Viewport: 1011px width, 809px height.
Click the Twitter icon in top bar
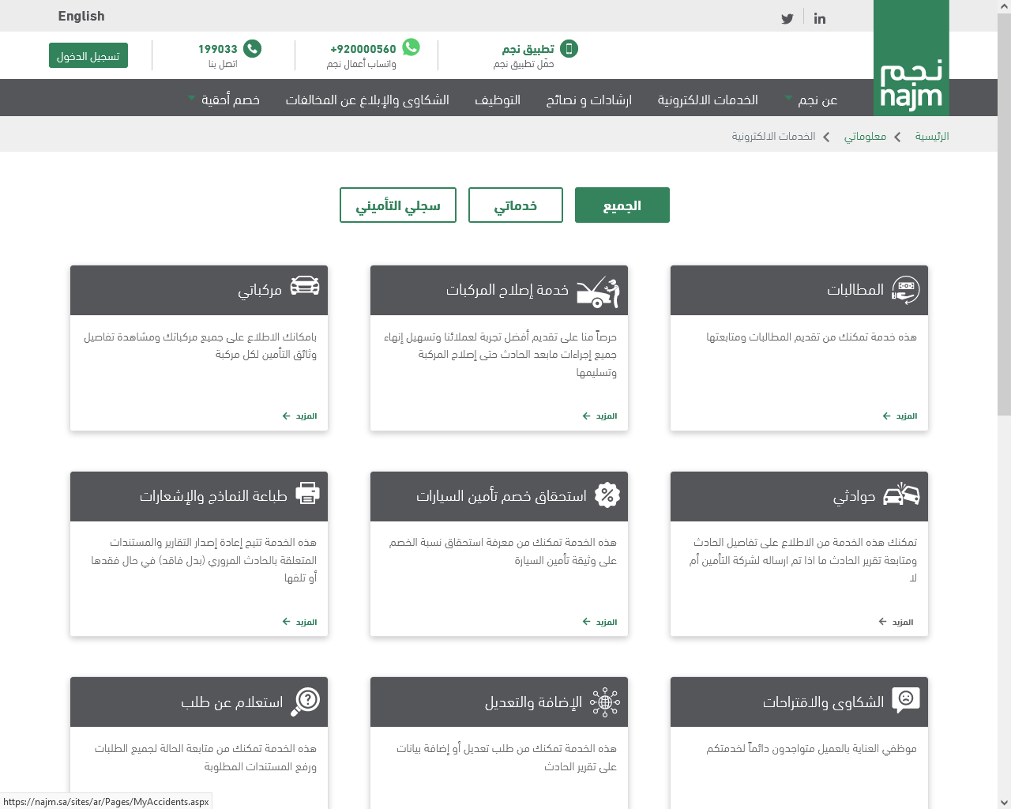(x=787, y=19)
